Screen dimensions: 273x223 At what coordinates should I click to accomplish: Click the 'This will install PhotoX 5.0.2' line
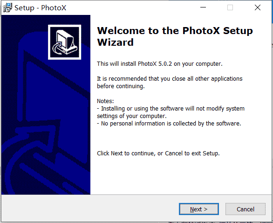(160, 64)
